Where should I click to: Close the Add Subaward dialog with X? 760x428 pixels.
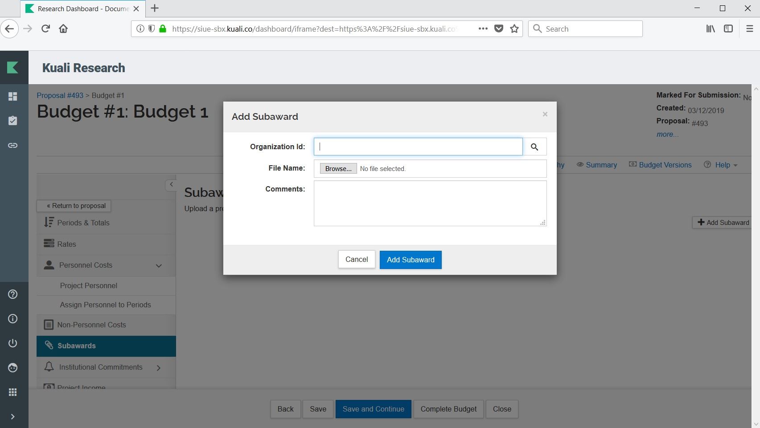[x=545, y=114]
